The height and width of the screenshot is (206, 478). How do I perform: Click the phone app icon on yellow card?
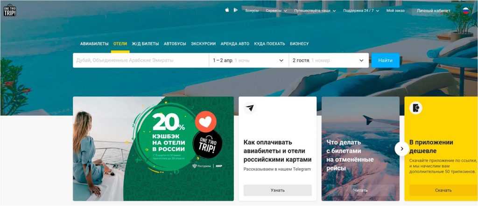416,108
